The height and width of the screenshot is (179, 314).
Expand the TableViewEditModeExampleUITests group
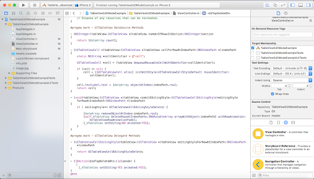(x=6, y=83)
